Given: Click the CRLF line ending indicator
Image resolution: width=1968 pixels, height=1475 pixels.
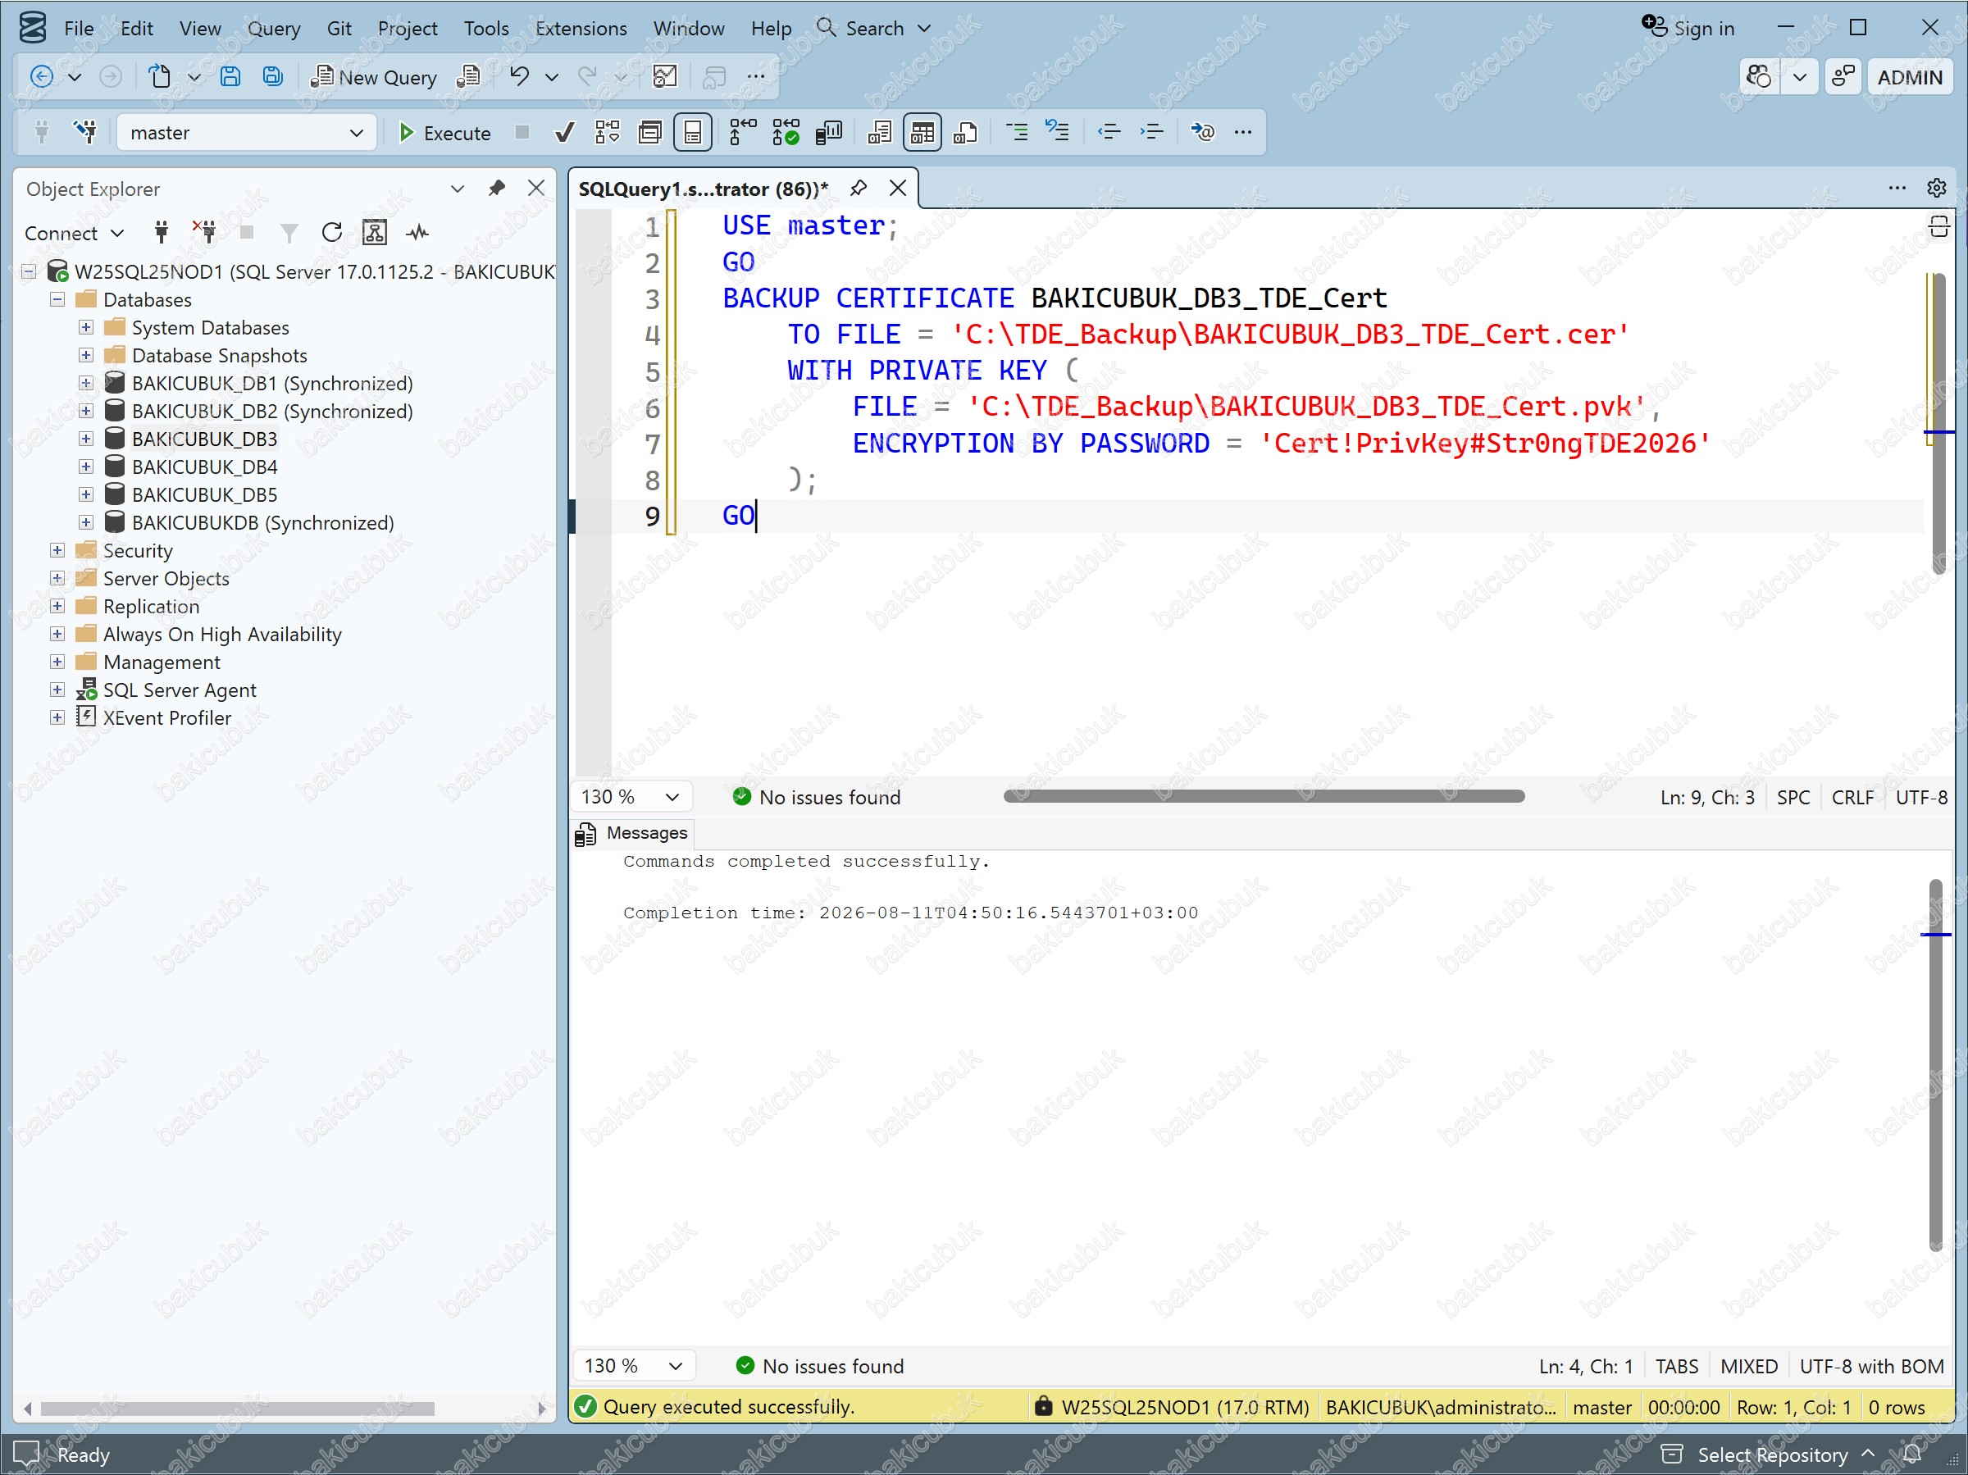Looking at the screenshot, I should 1852,797.
